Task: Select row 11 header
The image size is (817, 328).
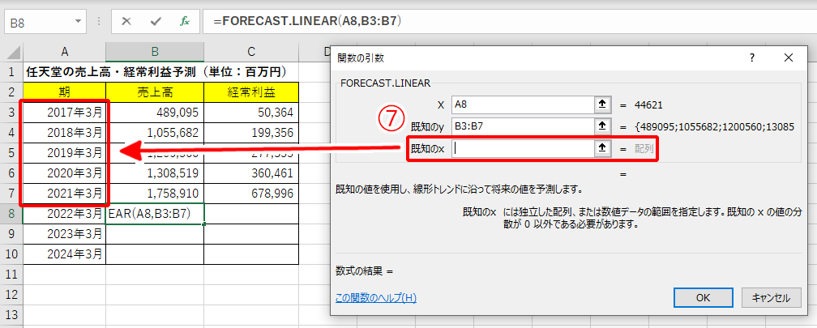Action: click(x=11, y=274)
